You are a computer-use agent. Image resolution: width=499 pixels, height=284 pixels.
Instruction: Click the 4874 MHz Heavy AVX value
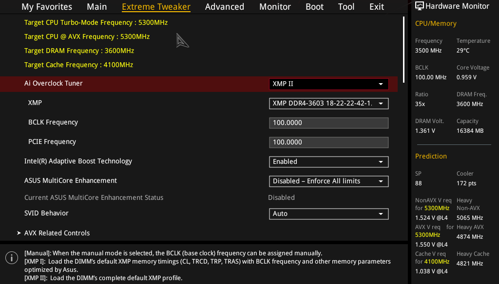[x=470, y=237]
